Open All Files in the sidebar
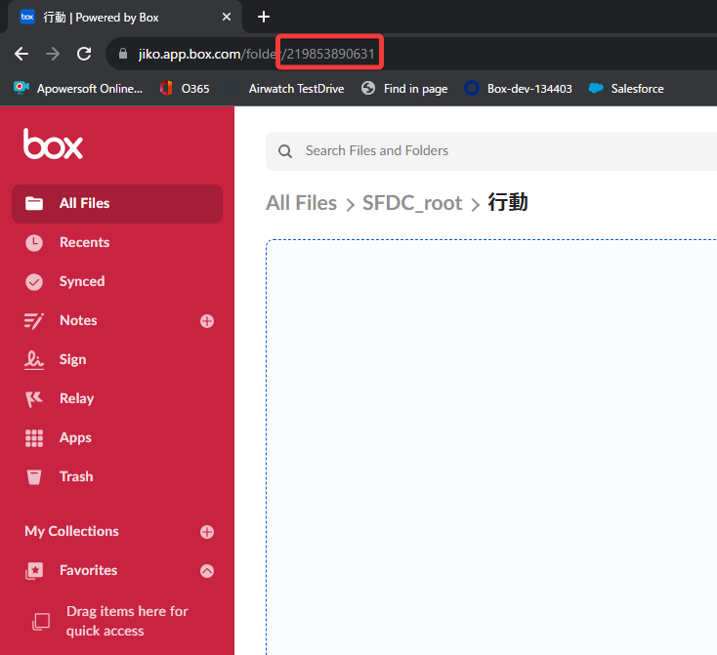 (x=84, y=203)
